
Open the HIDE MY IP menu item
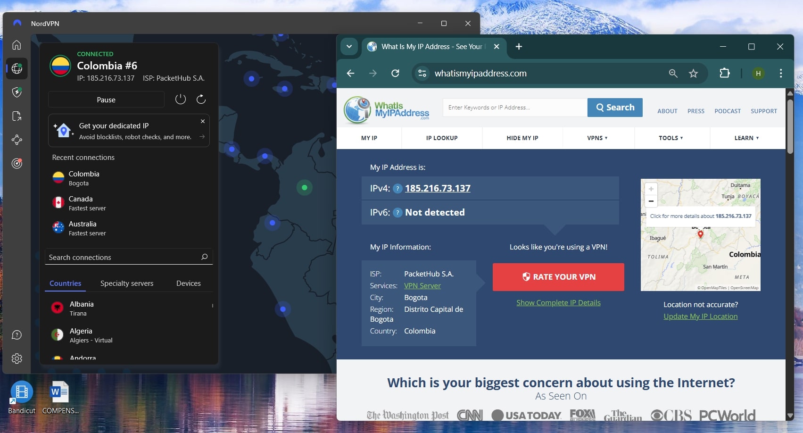522,138
